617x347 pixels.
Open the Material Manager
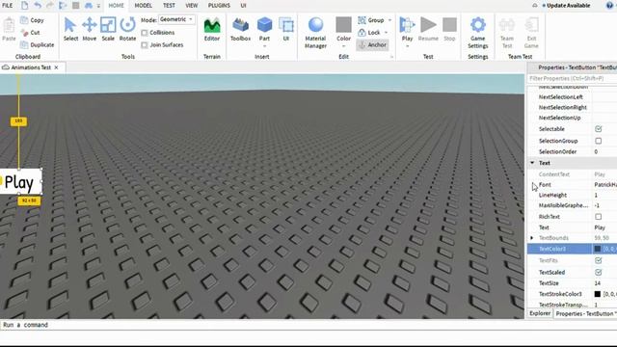[315, 33]
